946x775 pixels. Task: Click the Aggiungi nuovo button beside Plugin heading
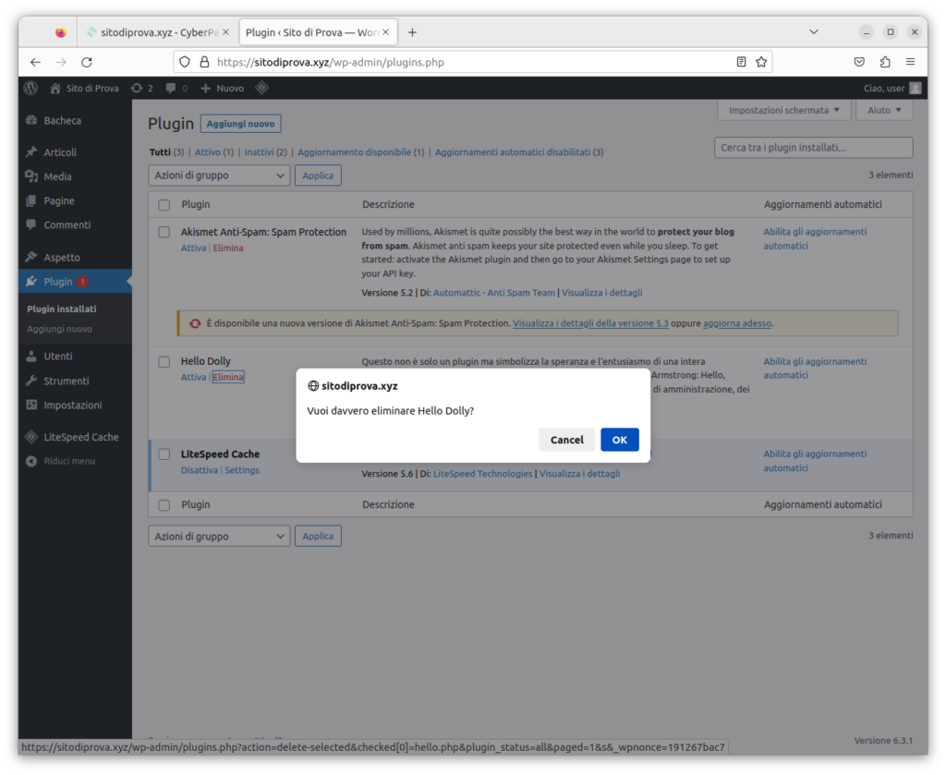240,124
